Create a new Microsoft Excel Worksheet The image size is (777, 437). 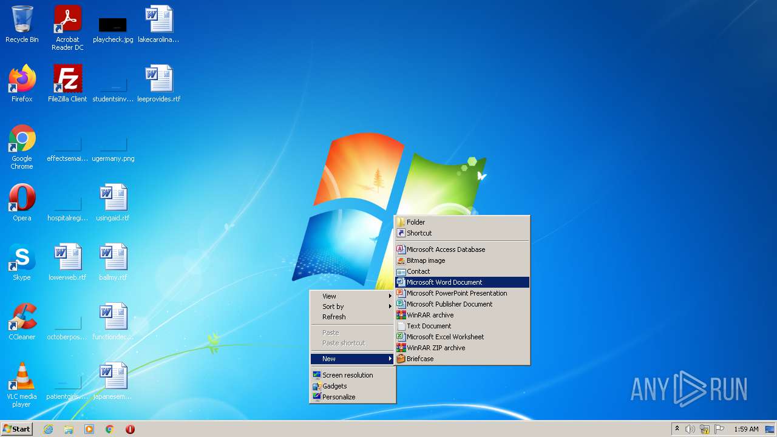[x=463, y=337]
